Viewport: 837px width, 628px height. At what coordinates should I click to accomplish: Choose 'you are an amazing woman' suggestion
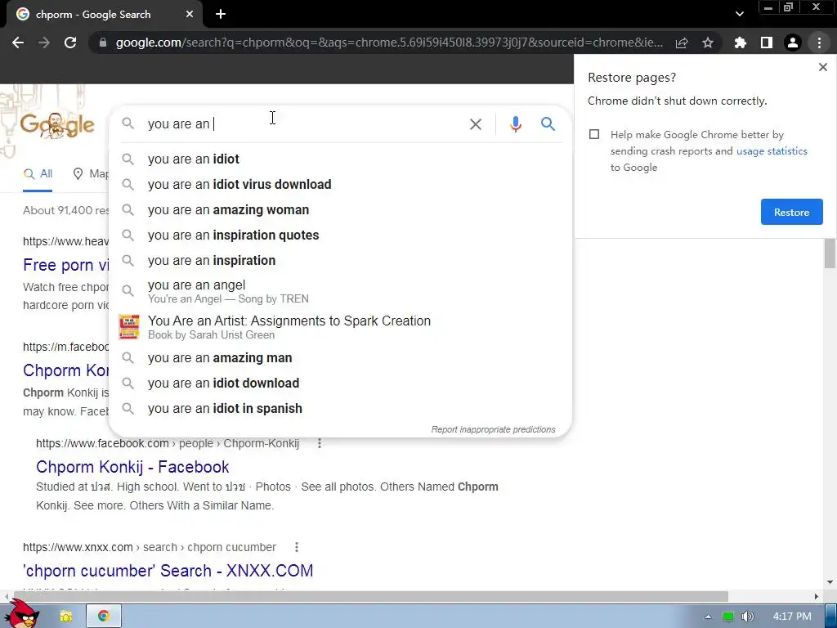pos(341,210)
